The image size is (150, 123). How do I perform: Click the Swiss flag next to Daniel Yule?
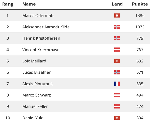pos(117,118)
